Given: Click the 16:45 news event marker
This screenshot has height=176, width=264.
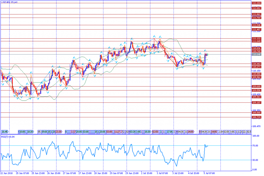Looking at the screenshot, I should [x=5, y=131].
